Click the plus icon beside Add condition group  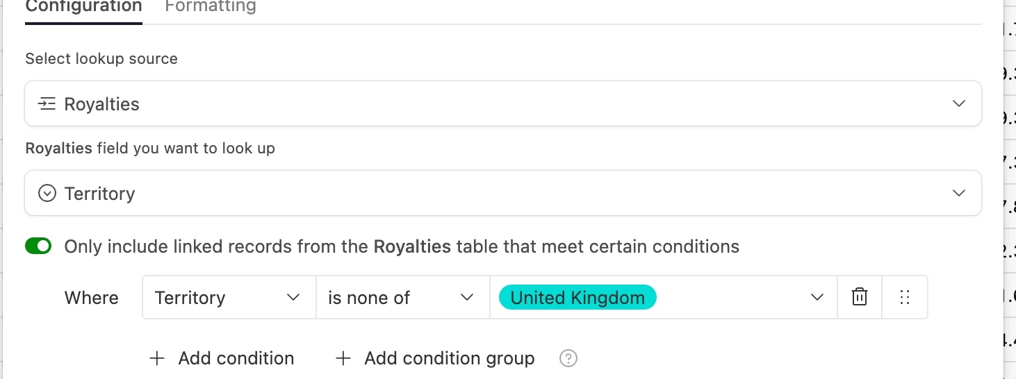click(343, 358)
